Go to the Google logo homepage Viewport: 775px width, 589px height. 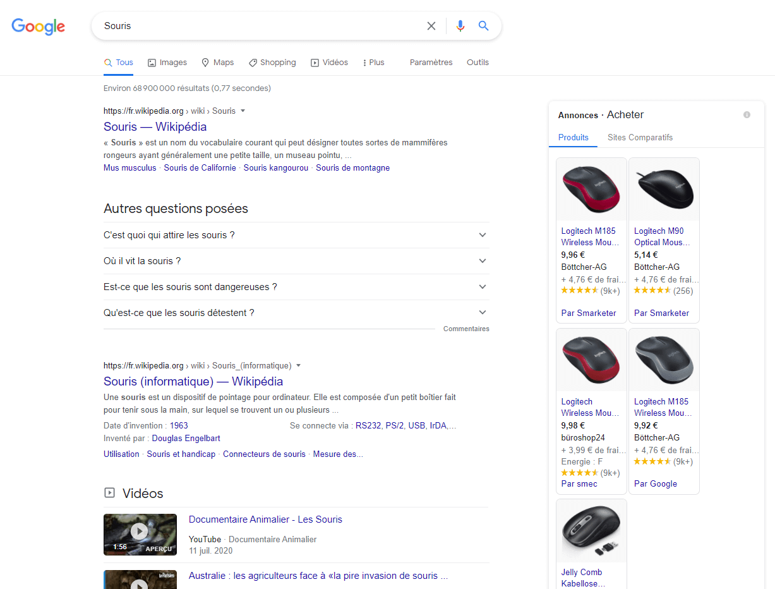[39, 26]
